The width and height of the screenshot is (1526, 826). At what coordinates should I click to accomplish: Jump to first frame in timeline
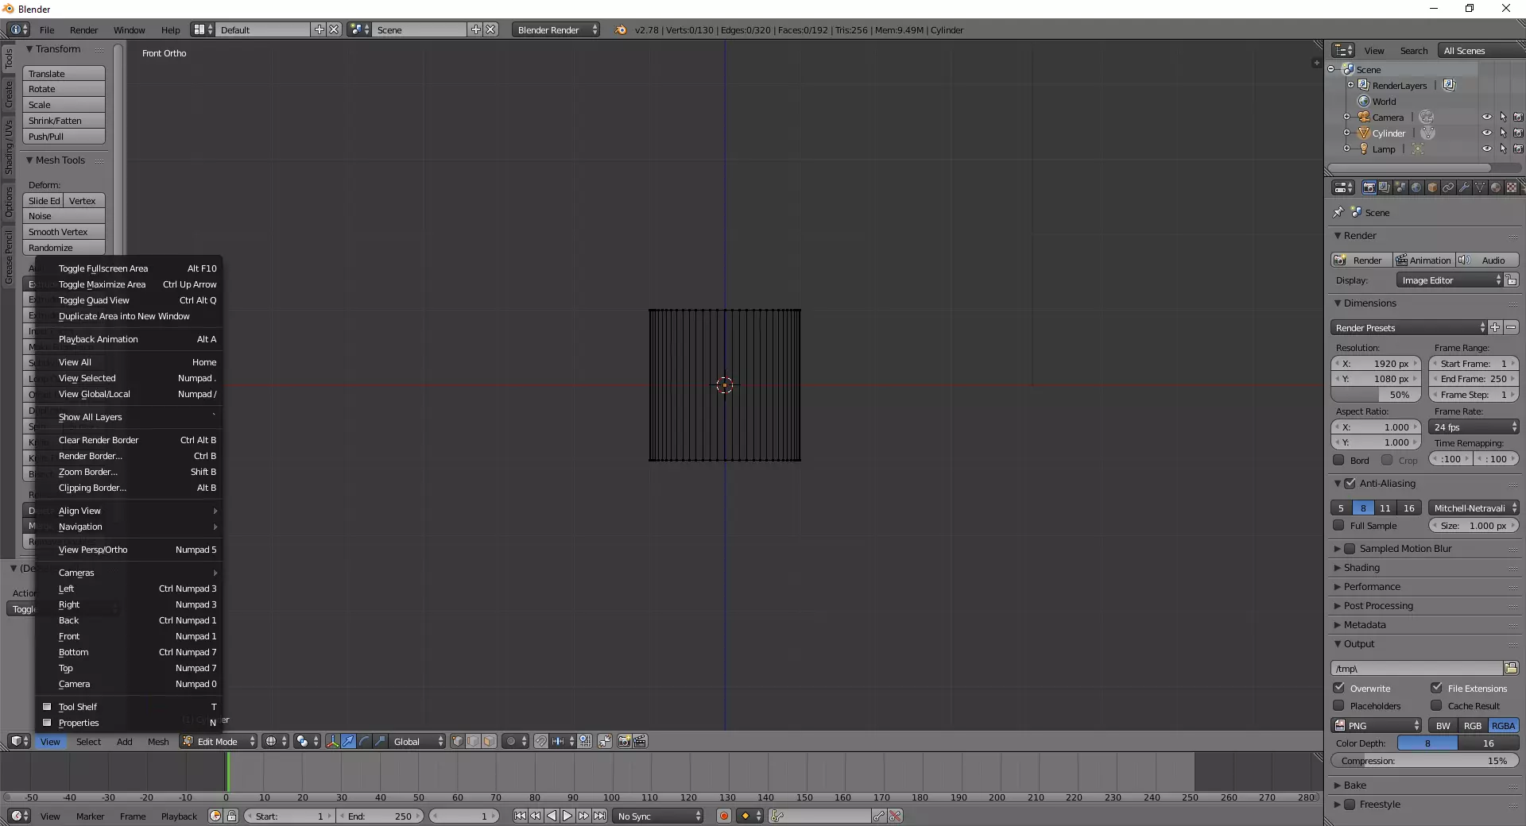coord(520,816)
